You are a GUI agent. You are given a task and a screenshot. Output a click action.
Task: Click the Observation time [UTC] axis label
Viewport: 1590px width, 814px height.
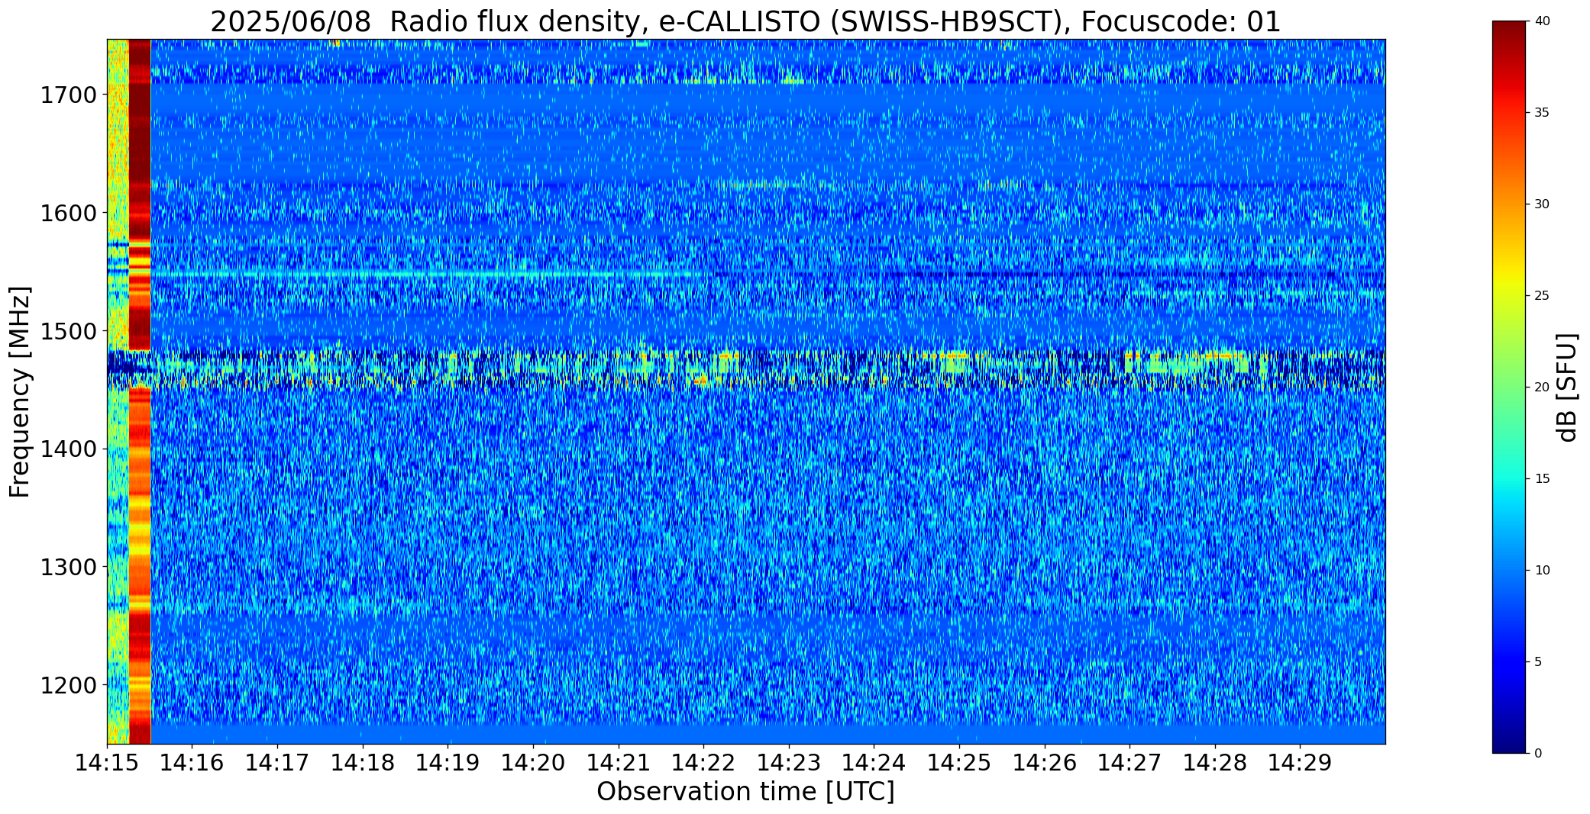[745, 792]
